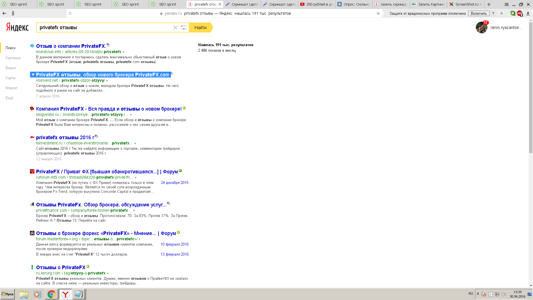Click the RU language indicator
Viewport: 533px width, 300px height.
pos(471,294)
